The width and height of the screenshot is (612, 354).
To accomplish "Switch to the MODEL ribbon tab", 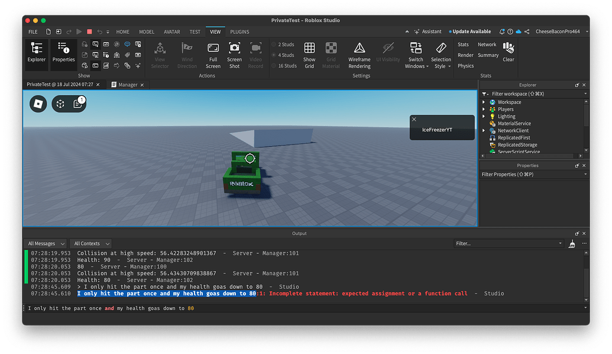I will pyautogui.click(x=146, y=31).
